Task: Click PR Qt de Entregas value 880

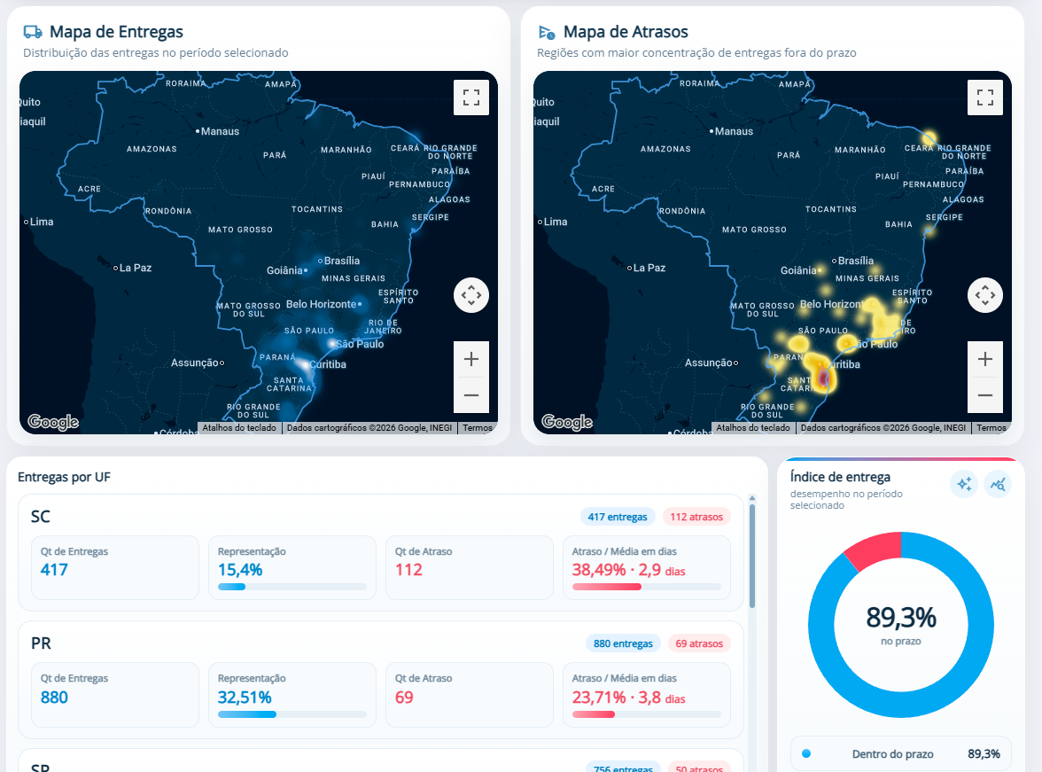Action: pos(54,698)
